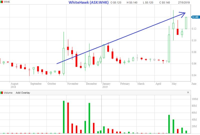Click the open value O $0.120
200x135 pixels.
pos(116,2)
